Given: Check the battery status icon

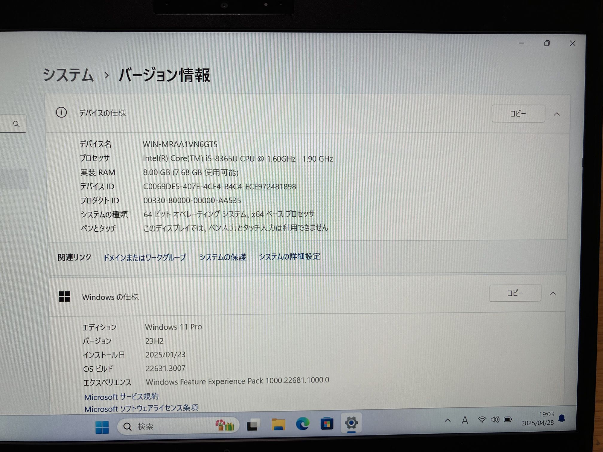Looking at the screenshot, I should (x=508, y=419).
